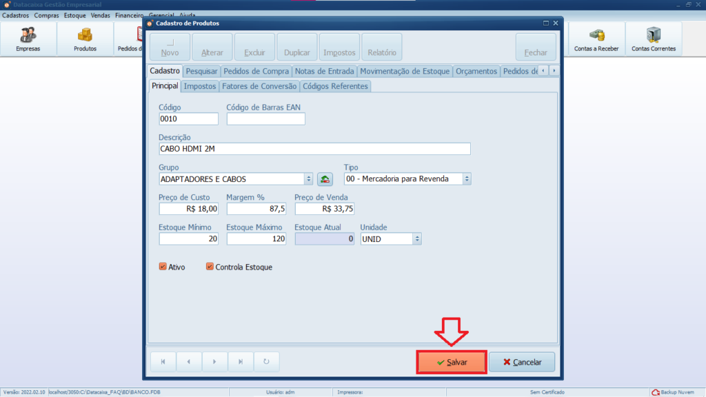Expand the Grupo dropdown list

click(309, 179)
